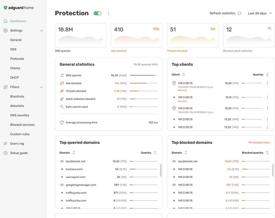Open the 410 Ads blocked card
Screen dimensions: 275x218
coord(136,35)
